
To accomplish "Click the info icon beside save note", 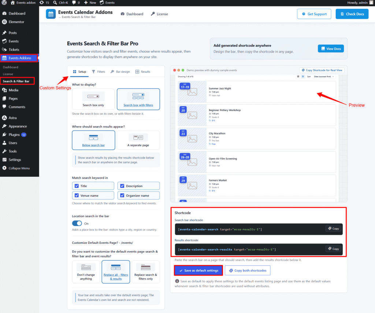I will [177, 281].
